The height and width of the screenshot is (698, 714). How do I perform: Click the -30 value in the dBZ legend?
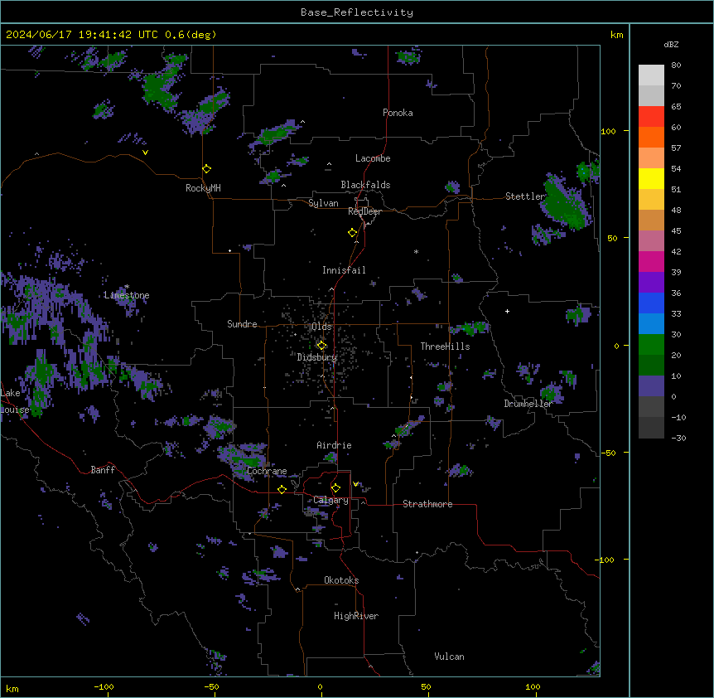678,438
